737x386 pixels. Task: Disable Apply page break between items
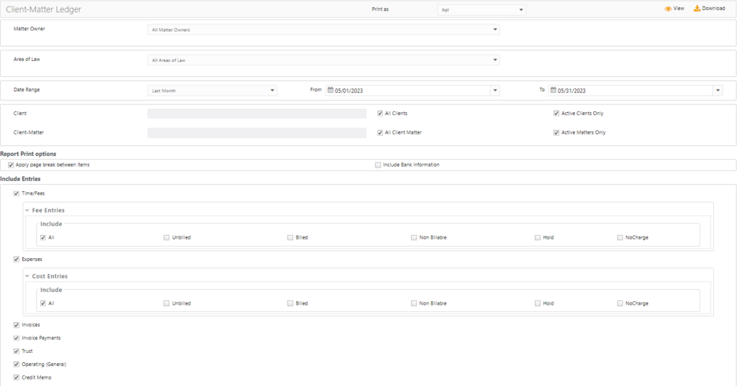[11, 165]
